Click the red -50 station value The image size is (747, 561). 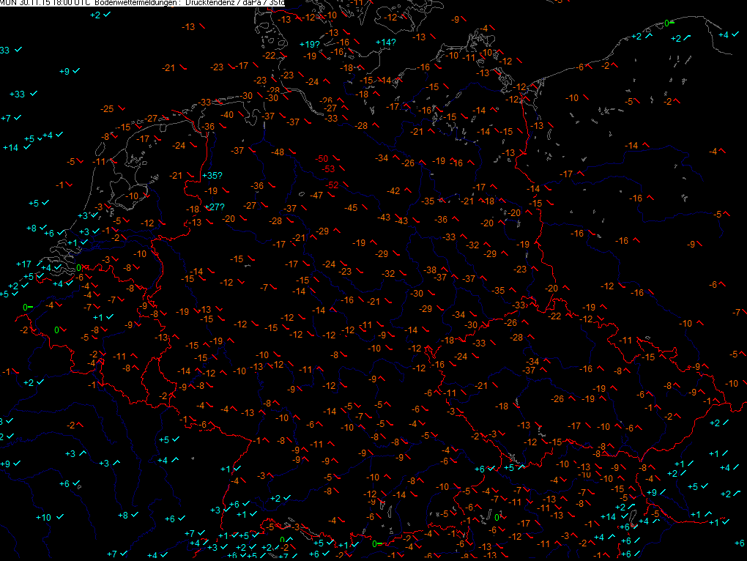[x=322, y=159]
